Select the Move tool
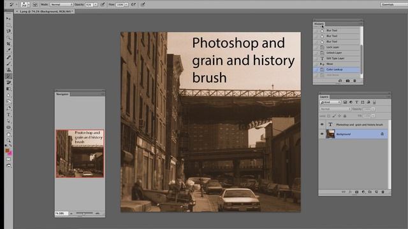Viewport: 408px width, 229px height. coord(8,18)
